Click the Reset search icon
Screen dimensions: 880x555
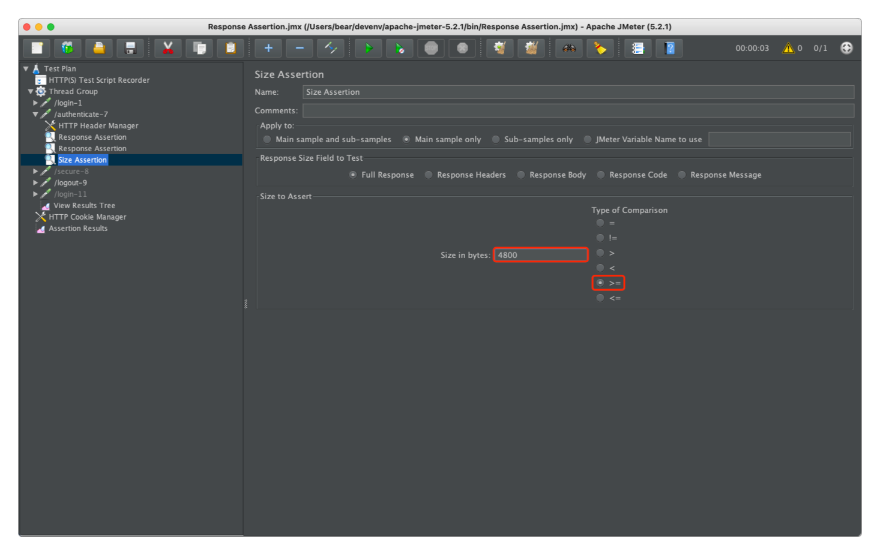pos(600,48)
